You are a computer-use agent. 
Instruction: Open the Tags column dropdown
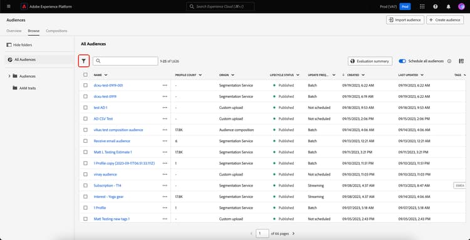464,75
